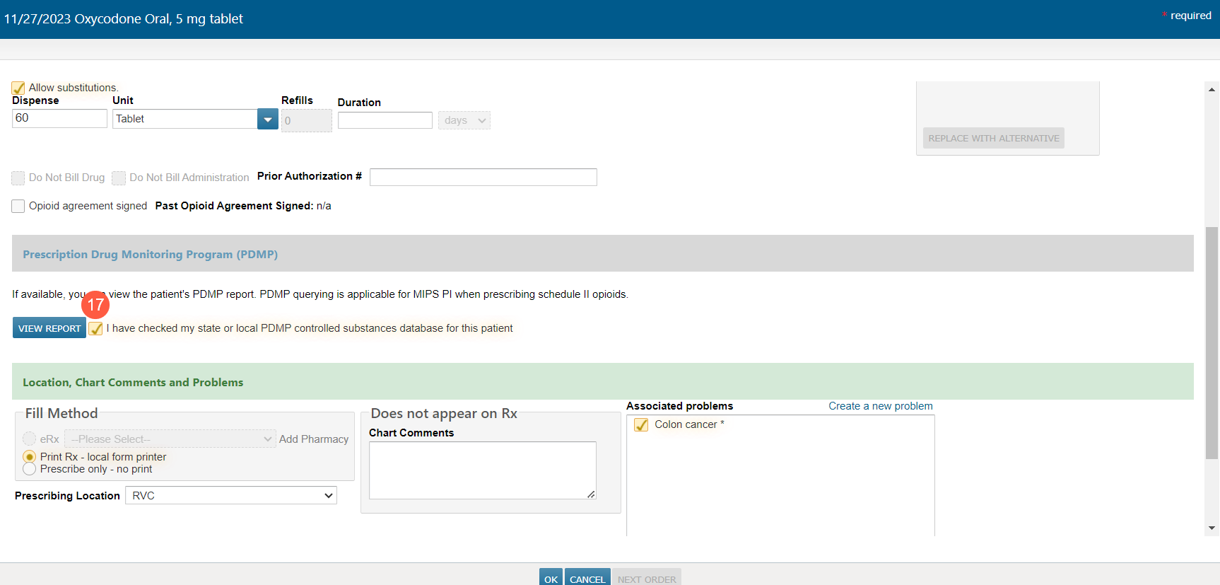
Task: Select Print Rx local form printer
Action: (30, 457)
